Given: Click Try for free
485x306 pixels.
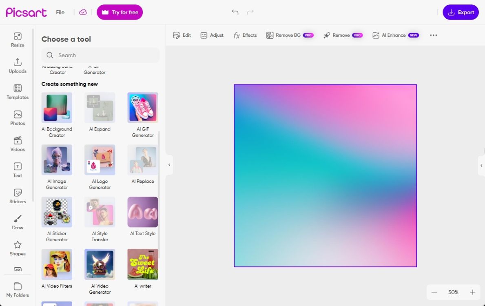Looking at the screenshot, I should pos(120,12).
